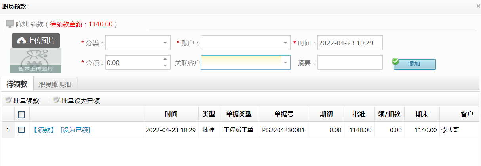This screenshot has height=166, width=481.
Task: Check the row 1 checkbox
Action: point(21,130)
